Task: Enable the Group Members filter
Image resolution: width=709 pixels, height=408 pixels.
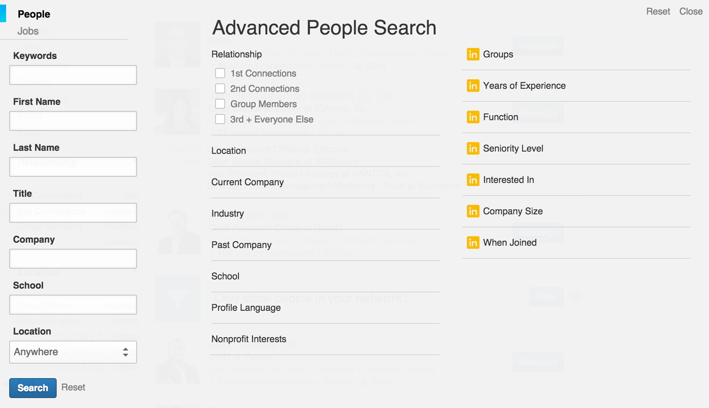Action: pyautogui.click(x=220, y=104)
